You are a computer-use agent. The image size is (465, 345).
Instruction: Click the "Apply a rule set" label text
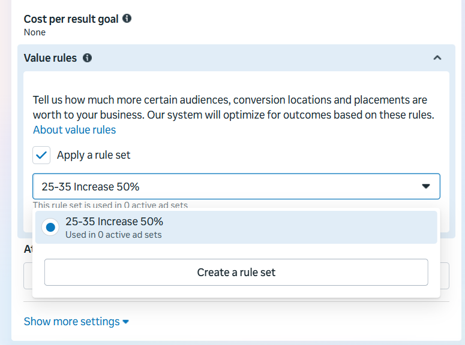pyautogui.click(x=94, y=155)
